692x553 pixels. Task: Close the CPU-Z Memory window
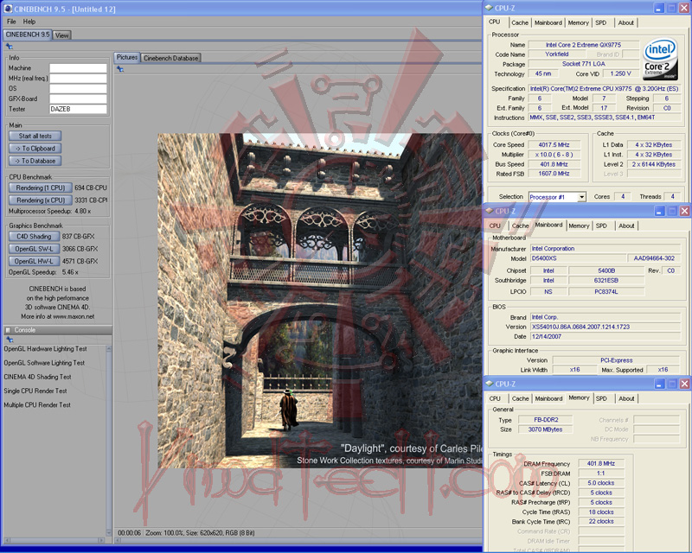[684, 385]
